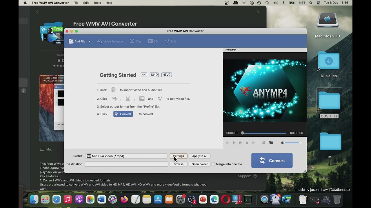Select the Clip scissors tool
The width and height of the screenshot is (371, 208).
click(135, 41)
